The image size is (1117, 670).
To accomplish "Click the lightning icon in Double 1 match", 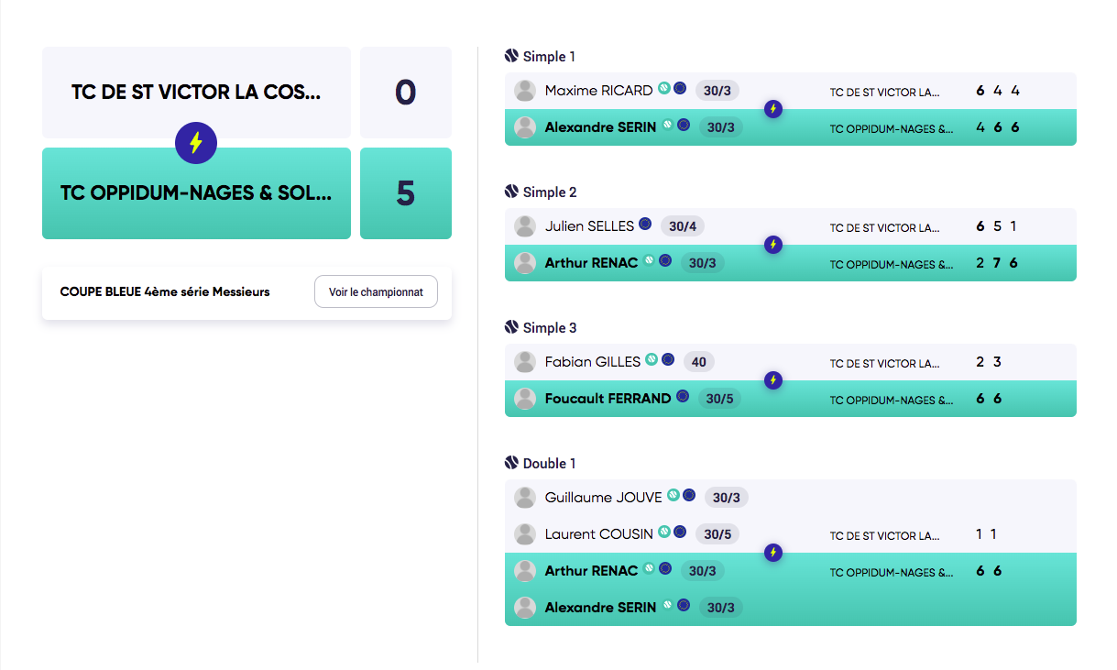I will coord(773,553).
